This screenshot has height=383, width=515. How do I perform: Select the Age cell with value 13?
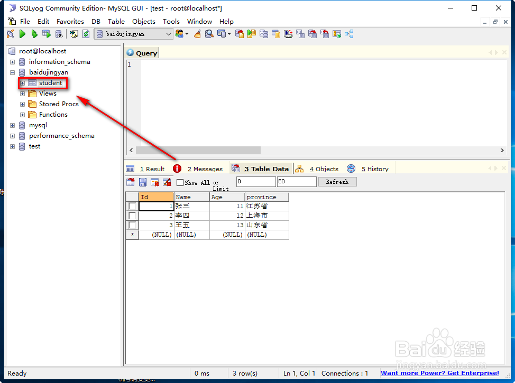tap(227, 225)
